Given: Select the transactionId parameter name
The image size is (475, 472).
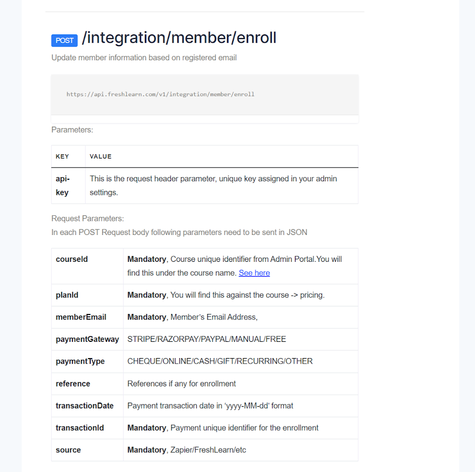Looking at the screenshot, I should [80, 428].
